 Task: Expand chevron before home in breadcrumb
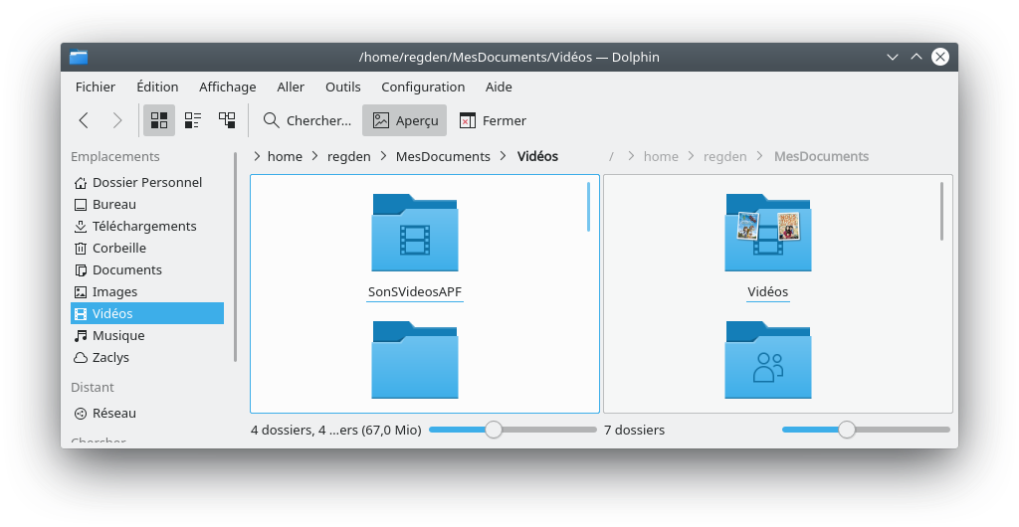click(x=258, y=156)
